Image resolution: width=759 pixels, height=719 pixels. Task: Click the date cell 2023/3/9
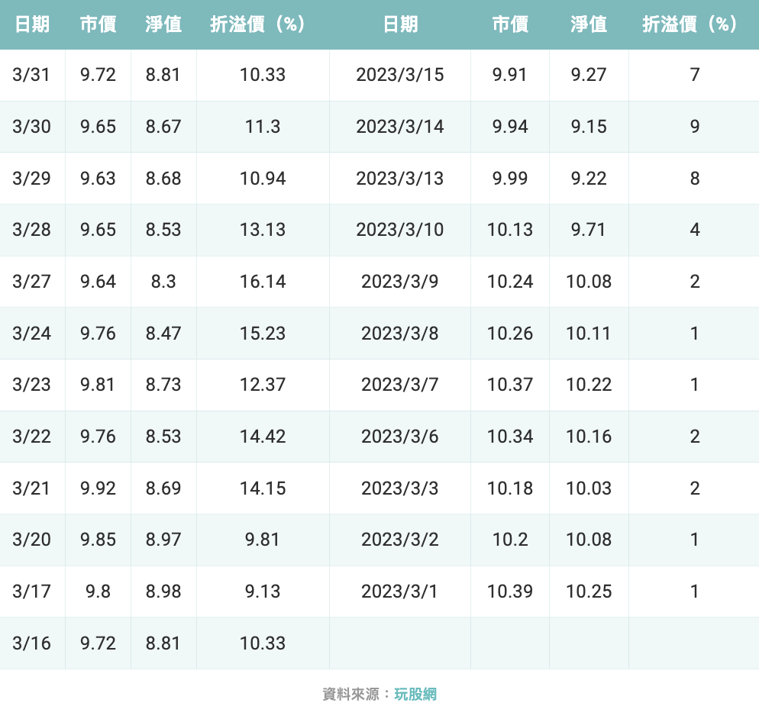(400, 282)
